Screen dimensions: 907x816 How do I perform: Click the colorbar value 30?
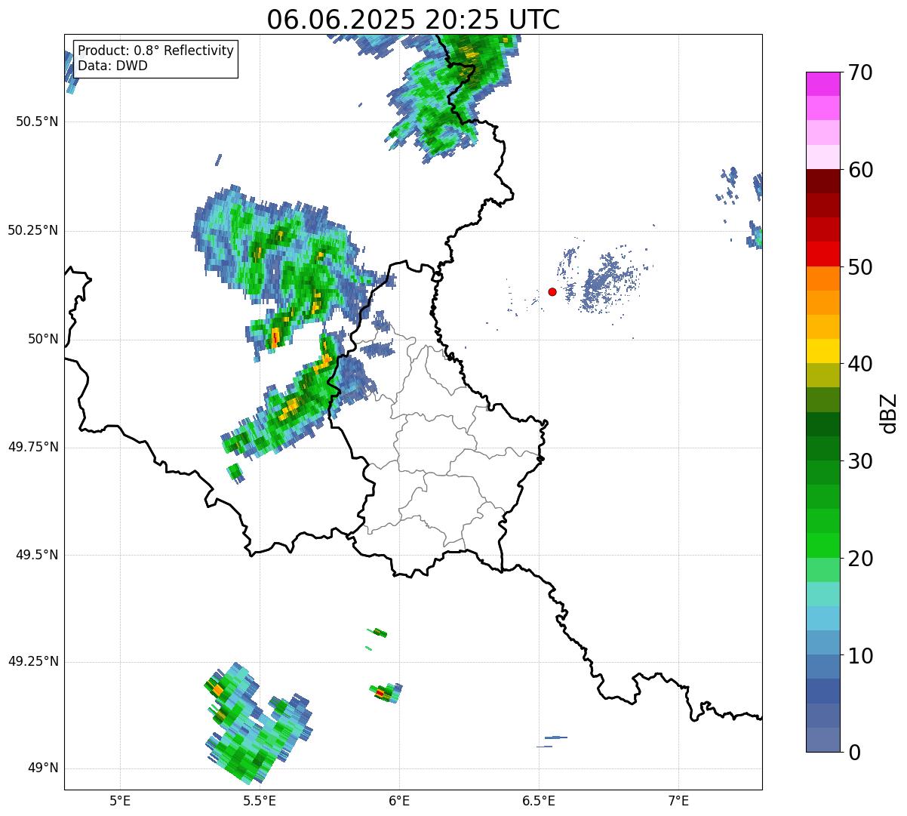pos(861,461)
